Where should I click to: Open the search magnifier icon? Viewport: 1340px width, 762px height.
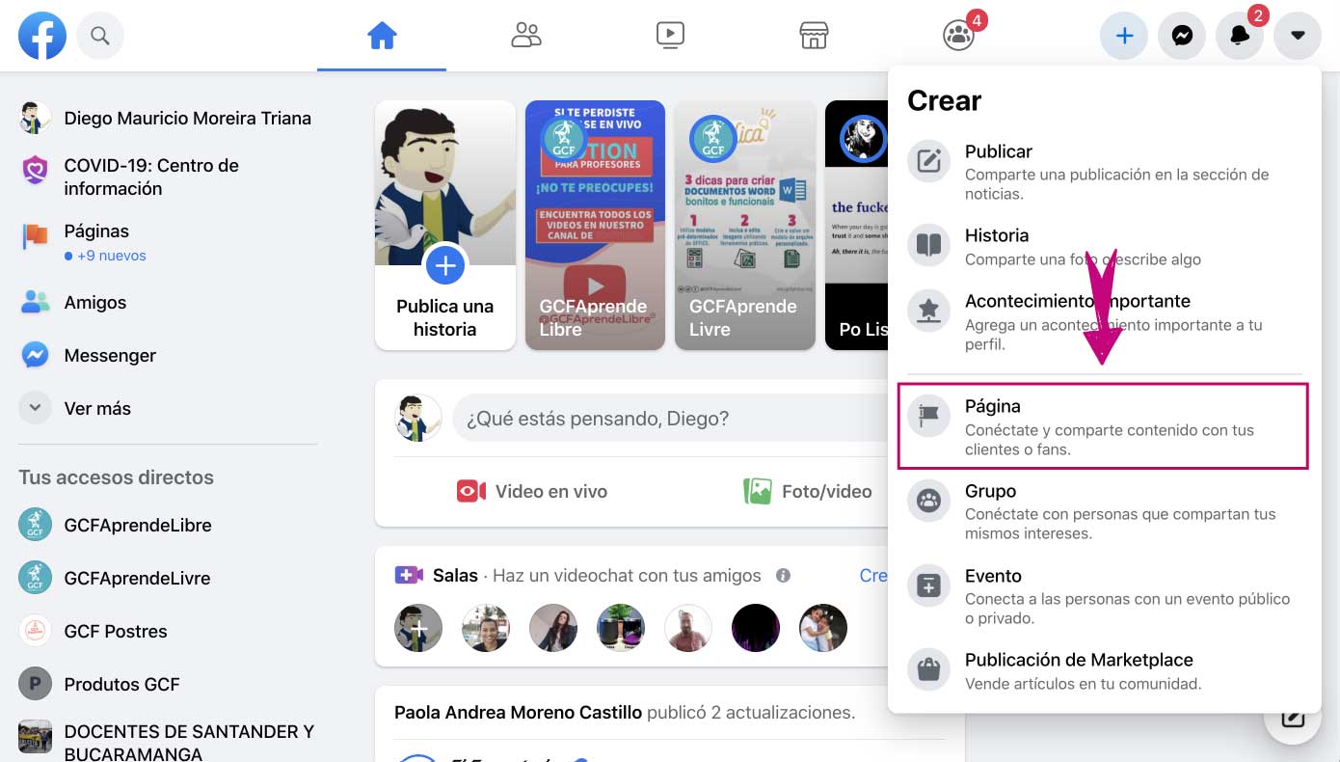point(100,37)
